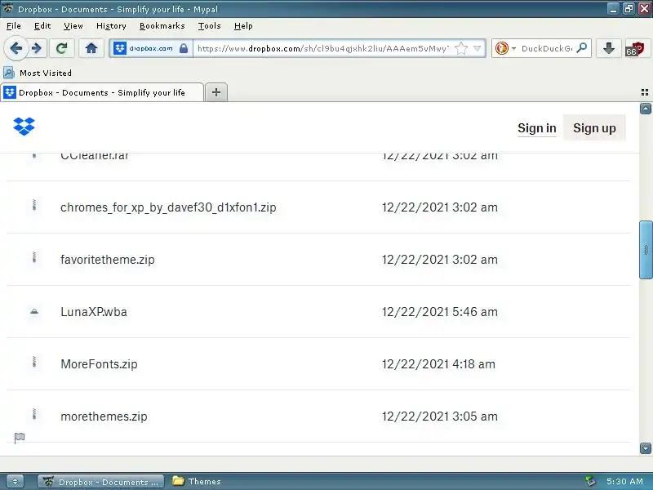The height and width of the screenshot is (490, 653).
Task: Click zip icon beside morethemes.zip
Action: click(x=34, y=414)
